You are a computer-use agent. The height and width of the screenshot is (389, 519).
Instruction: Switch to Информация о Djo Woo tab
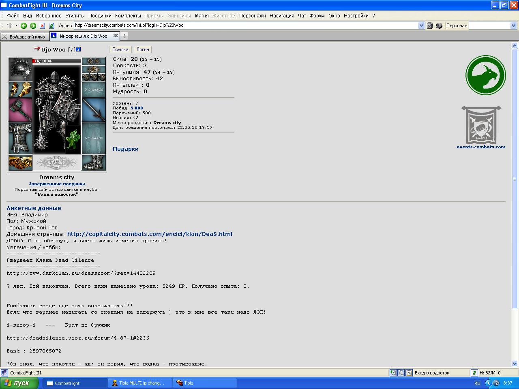[84, 36]
